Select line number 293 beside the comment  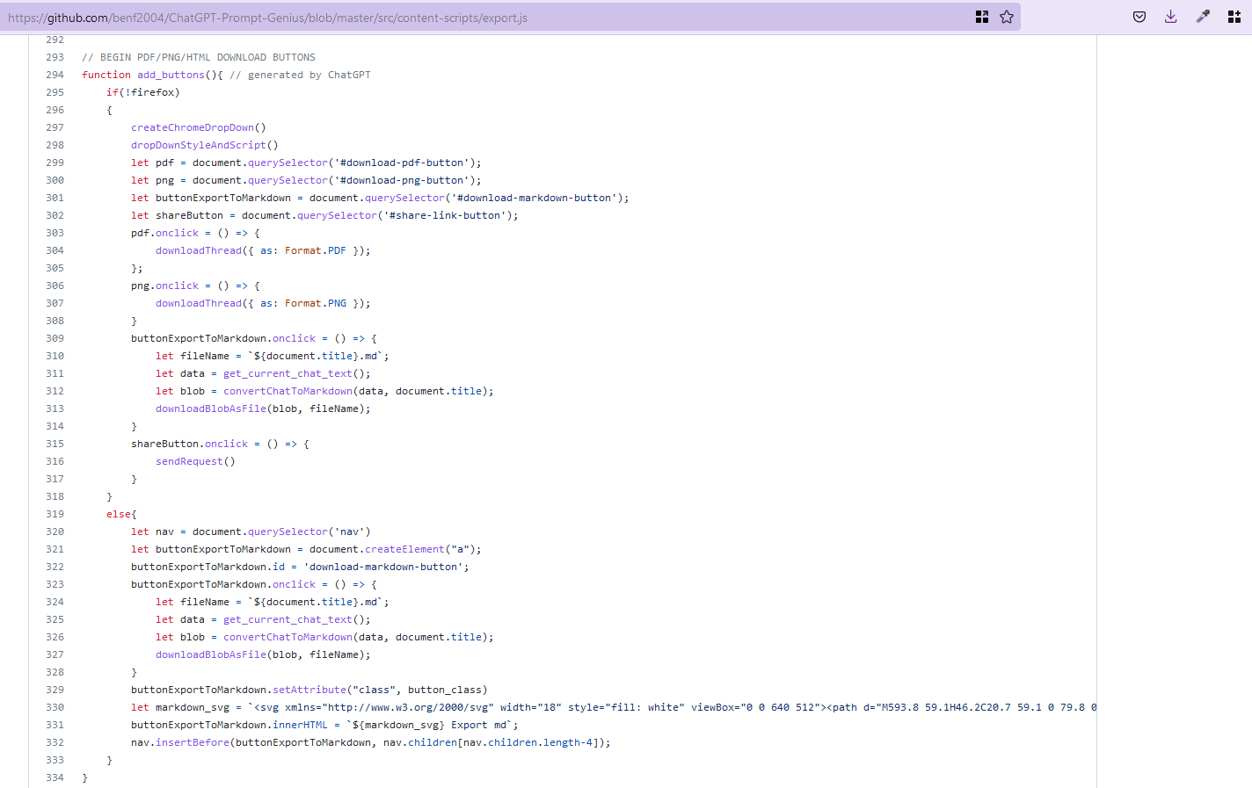pos(55,56)
